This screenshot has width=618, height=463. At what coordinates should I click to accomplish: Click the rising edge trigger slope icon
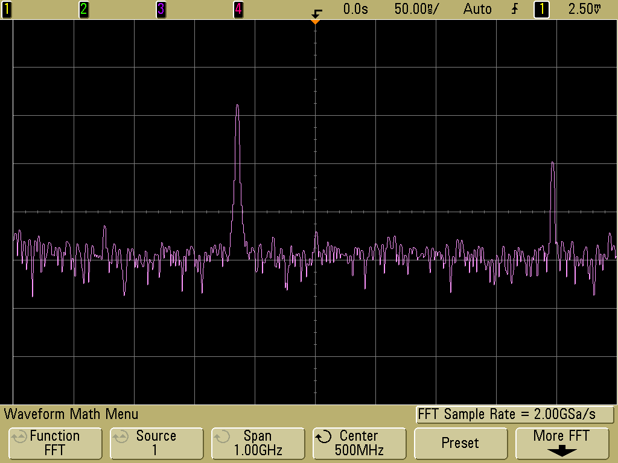click(x=514, y=9)
